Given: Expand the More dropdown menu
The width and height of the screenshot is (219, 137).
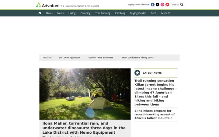Looking at the screenshot, I should pyautogui.click(x=165, y=13).
